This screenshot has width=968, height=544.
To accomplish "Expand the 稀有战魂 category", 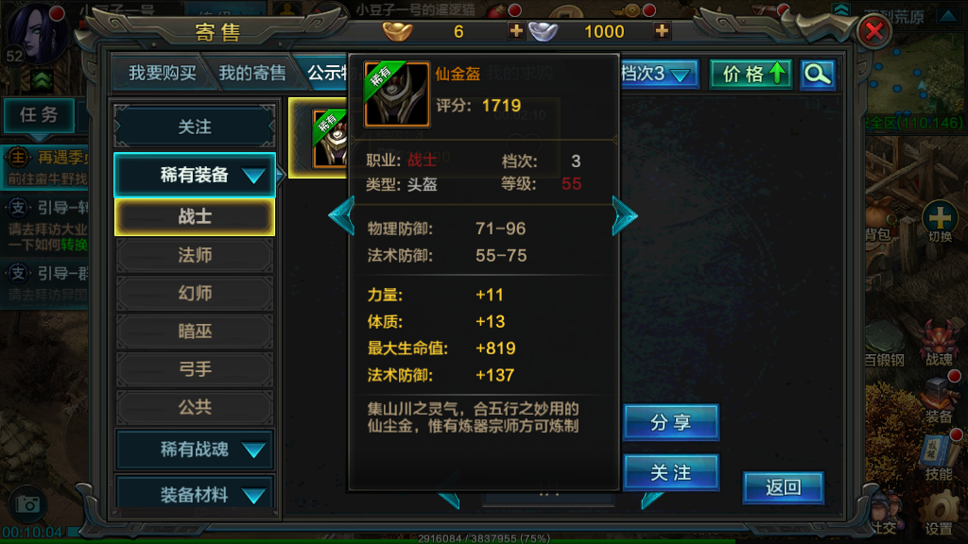I will (x=195, y=450).
